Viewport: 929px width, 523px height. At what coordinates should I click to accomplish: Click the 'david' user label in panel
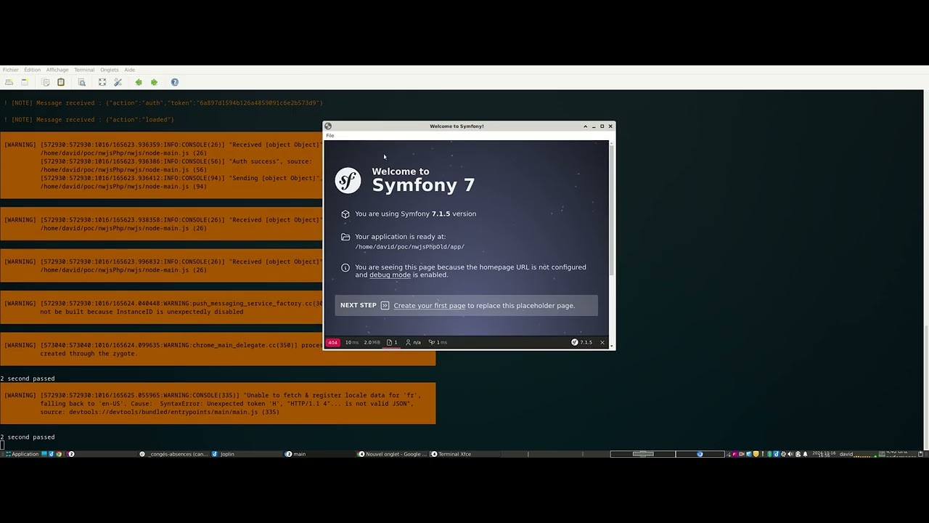[x=846, y=454]
